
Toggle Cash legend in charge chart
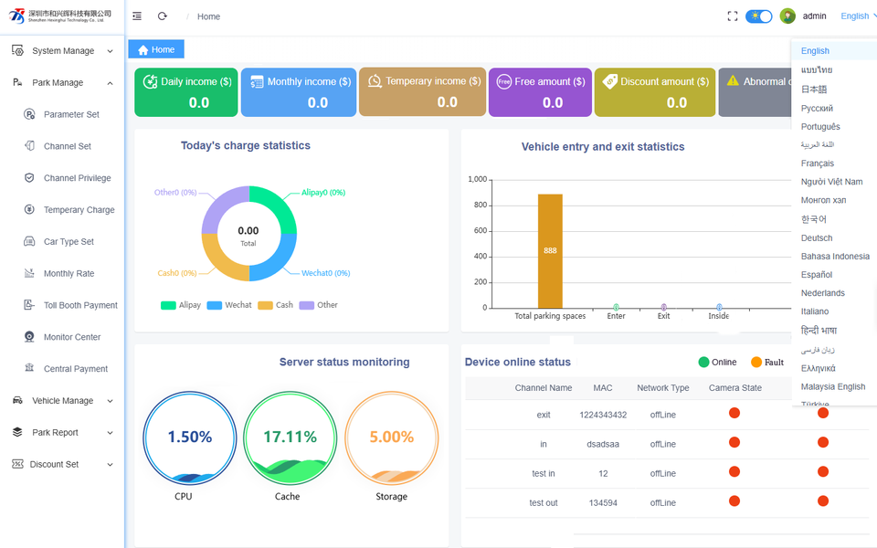pos(275,305)
